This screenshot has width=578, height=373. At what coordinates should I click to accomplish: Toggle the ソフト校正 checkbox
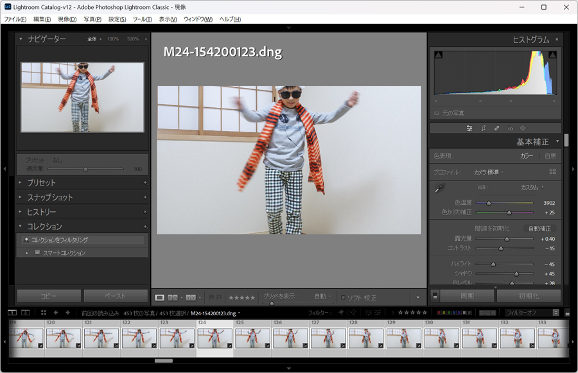(344, 297)
